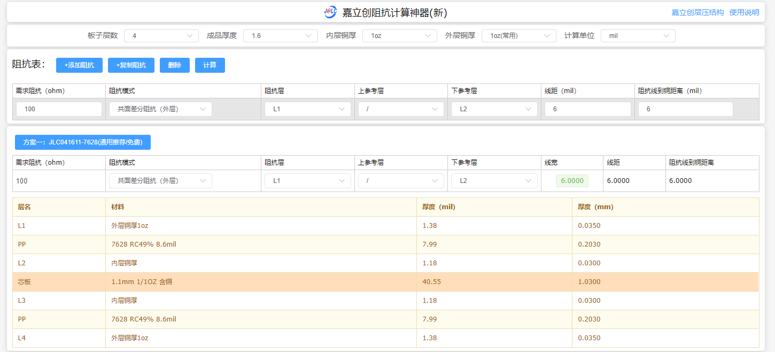Image resolution: width=775 pixels, height=352 pixels.
Task: Select the L3 layer row name
Action: 21,301
